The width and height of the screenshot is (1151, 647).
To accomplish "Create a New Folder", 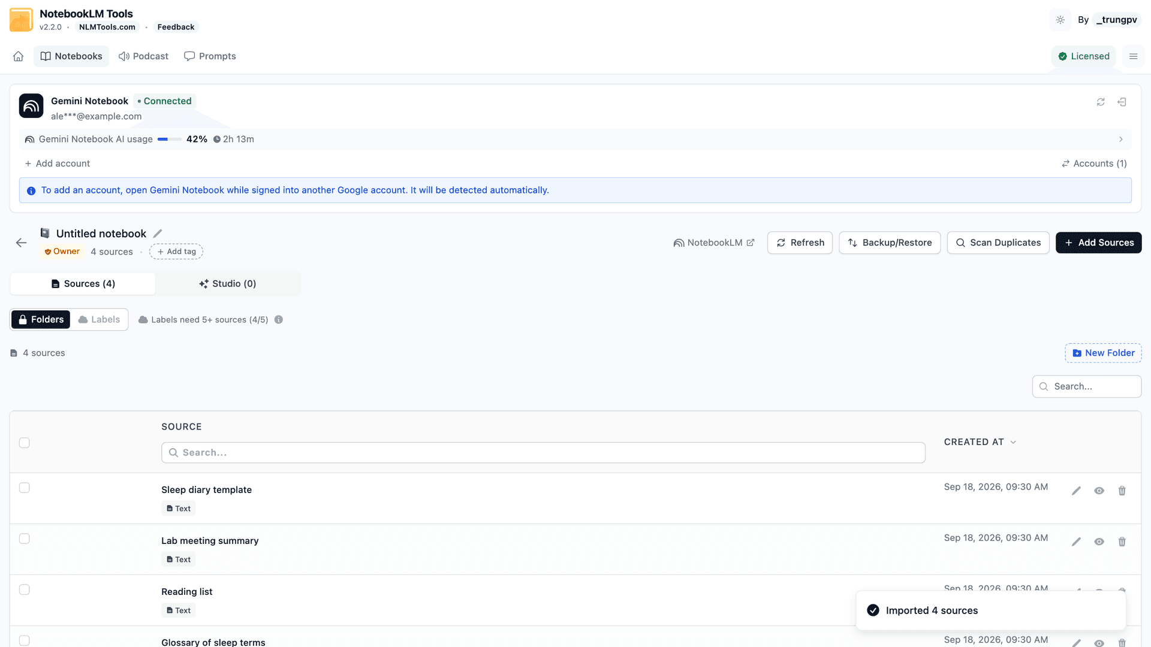I will click(x=1103, y=353).
